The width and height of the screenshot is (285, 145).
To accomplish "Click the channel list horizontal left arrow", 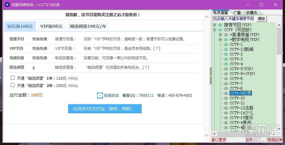I will [x=214, y=134].
